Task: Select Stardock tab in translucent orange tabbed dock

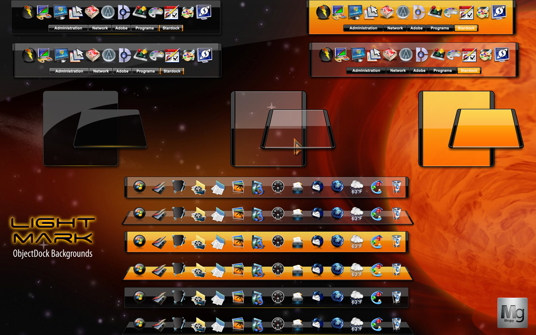Action: coord(469,70)
